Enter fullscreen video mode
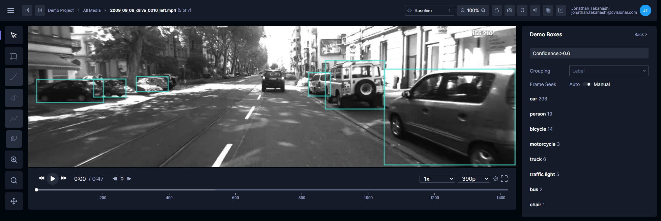This screenshot has height=221, width=661. (x=504, y=179)
